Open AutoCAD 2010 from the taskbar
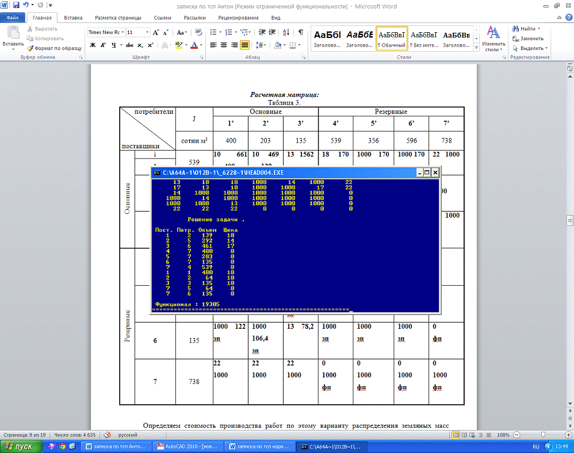 [186, 446]
